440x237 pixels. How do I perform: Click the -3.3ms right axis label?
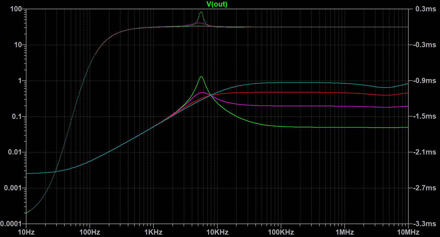424,224
